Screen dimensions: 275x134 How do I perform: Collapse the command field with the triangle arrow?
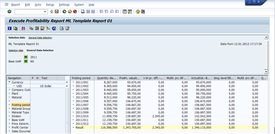51,12
